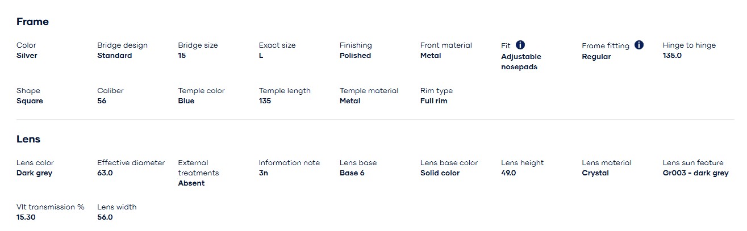Select the Regular frame fitting value
Screen dimensions: 747x231
pyautogui.click(x=596, y=57)
